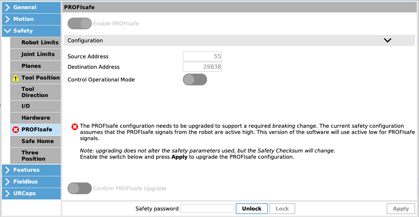Expand the Motion sidebar section
This screenshot has width=419, height=217.
(31, 19)
